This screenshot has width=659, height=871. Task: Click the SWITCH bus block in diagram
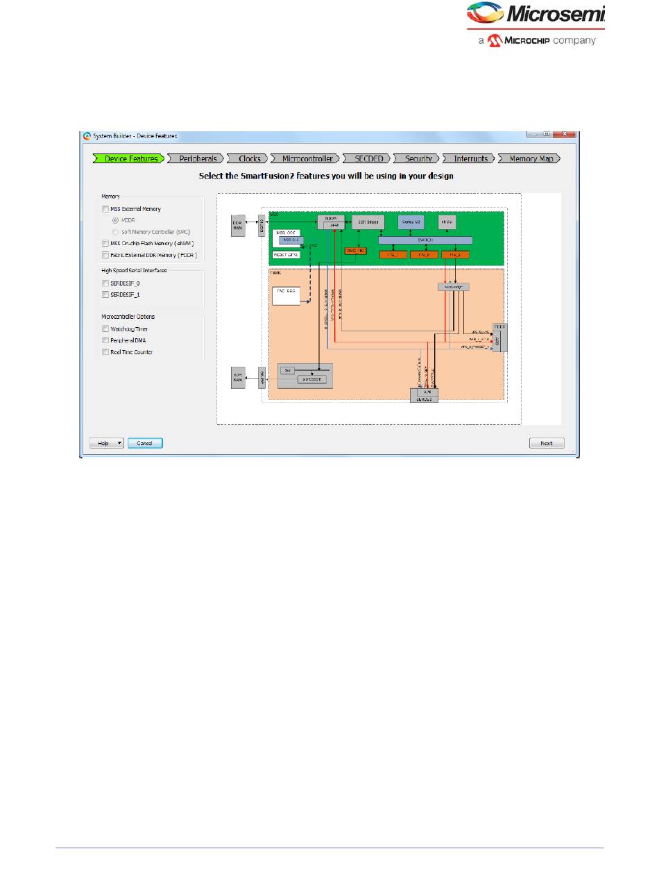(x=425, y=240)
